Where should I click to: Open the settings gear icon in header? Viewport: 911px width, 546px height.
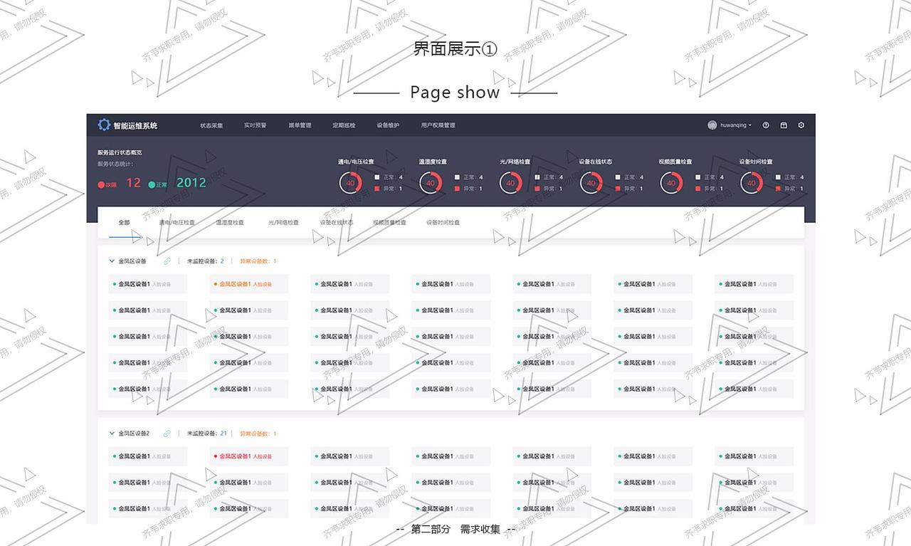[x=801, y=125]
